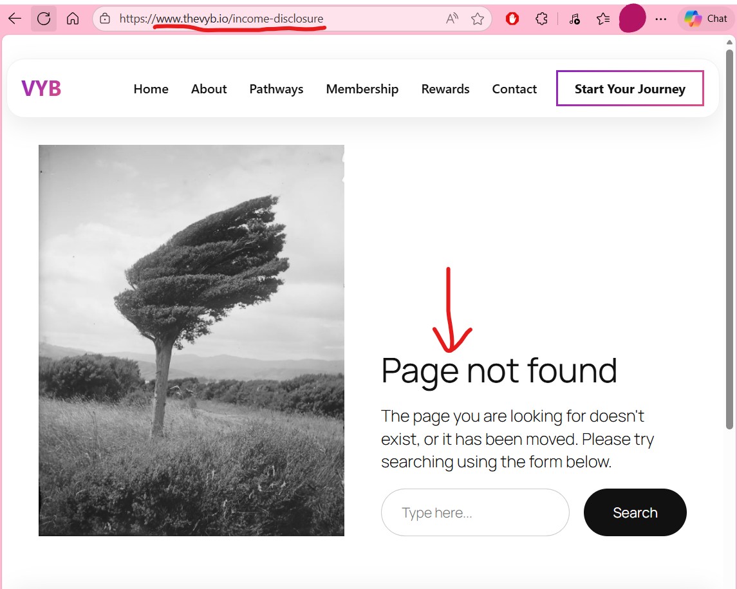
Task: Open the Membership navigation link
Action: (x=362, y=89)
